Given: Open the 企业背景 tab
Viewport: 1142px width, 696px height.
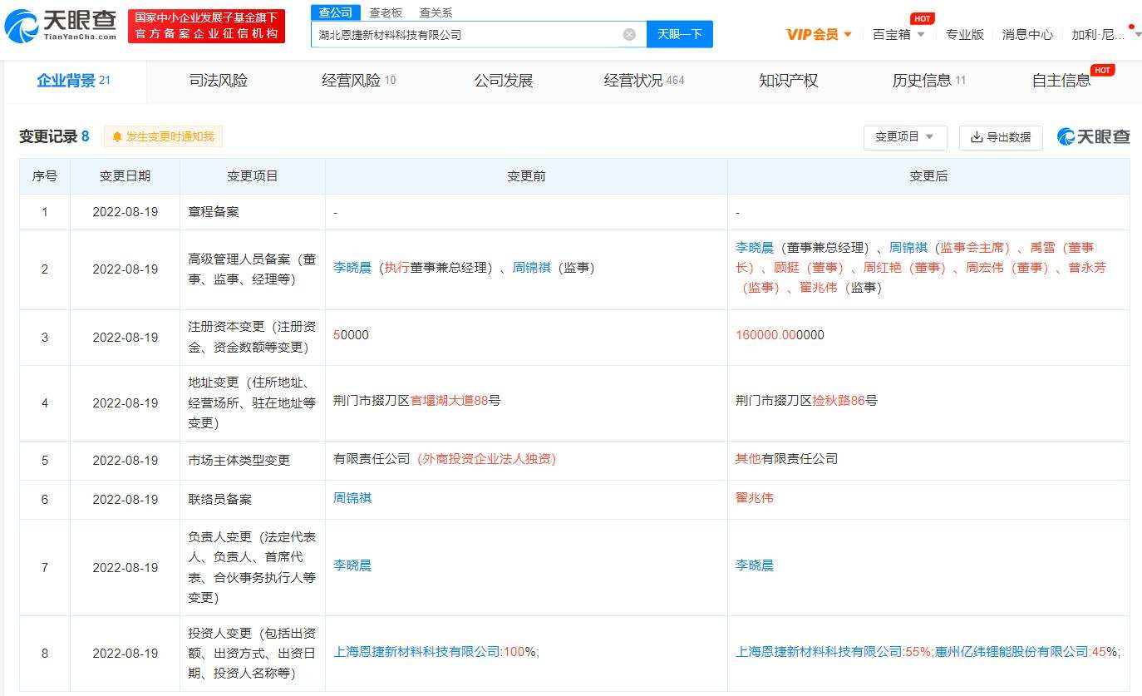Looking at the screenshot, I should tap(74, 81).
